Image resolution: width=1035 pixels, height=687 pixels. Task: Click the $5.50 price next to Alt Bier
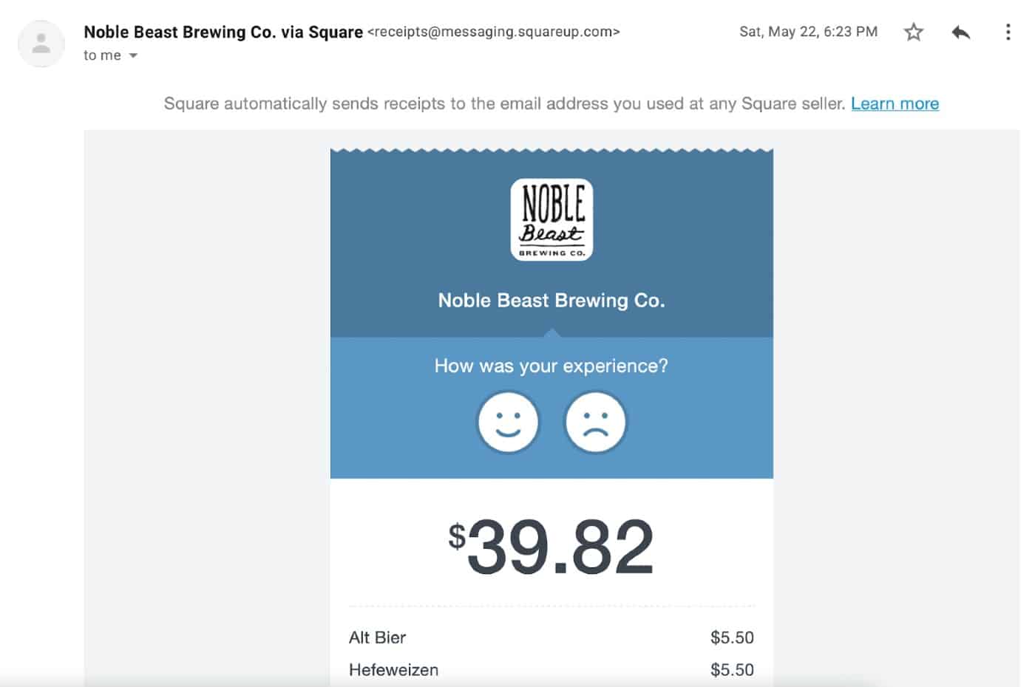click(732, 637)
